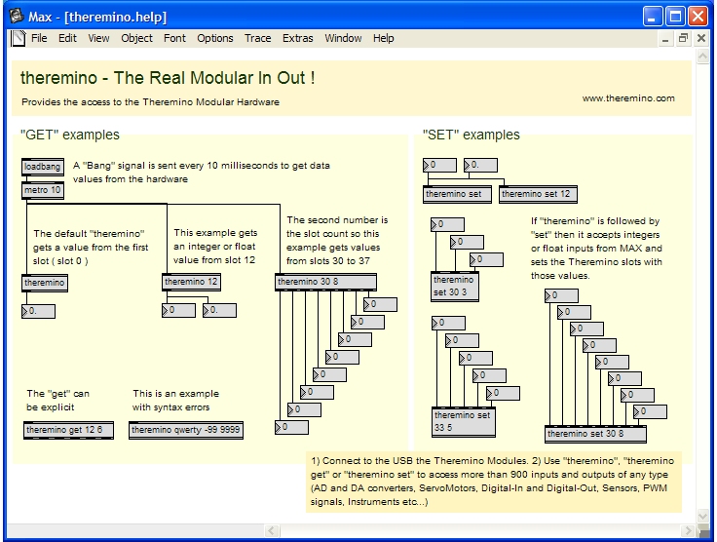Maximize the Max application window

[x=675, y=17]
